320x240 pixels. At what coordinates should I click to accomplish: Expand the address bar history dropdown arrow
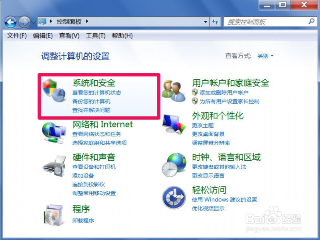[206, 22]
